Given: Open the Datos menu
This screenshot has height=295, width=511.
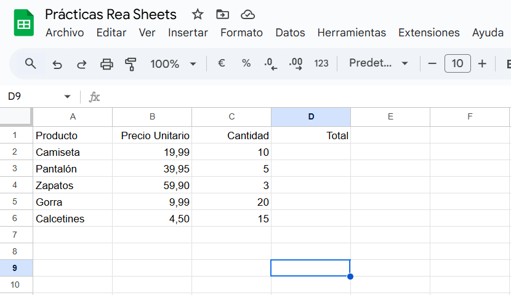Looking at the screenshot, I should [290, 33].
